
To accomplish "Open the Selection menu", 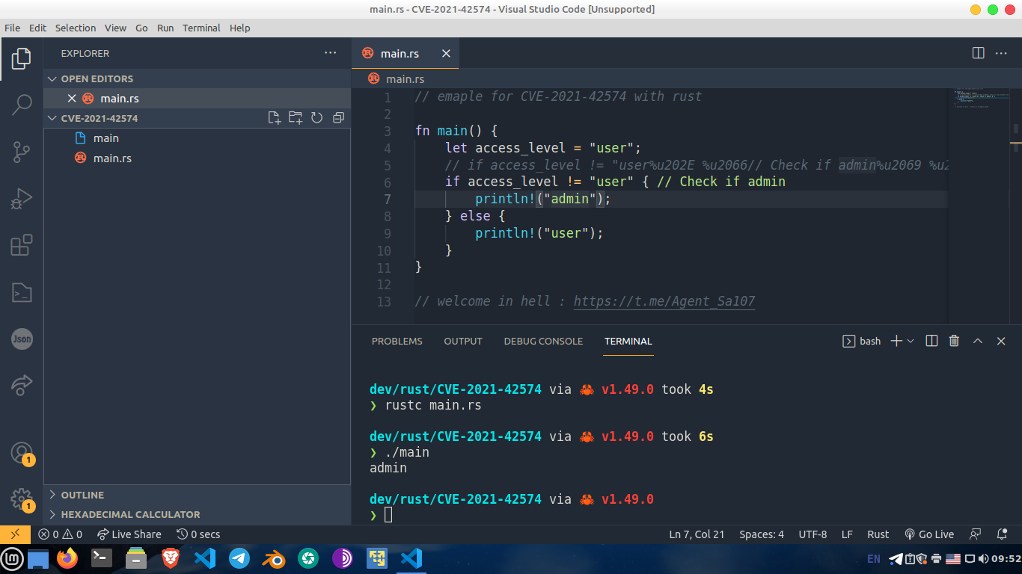I will [x=76, y=28].
